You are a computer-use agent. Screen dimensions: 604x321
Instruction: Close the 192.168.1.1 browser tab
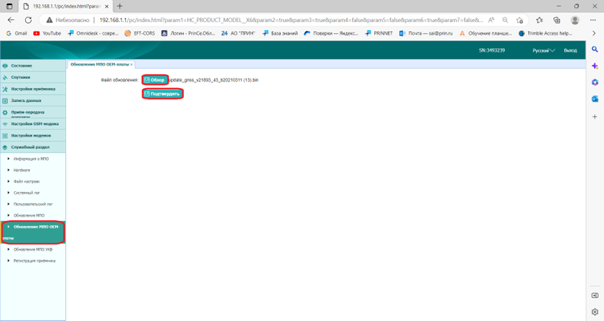107,6
